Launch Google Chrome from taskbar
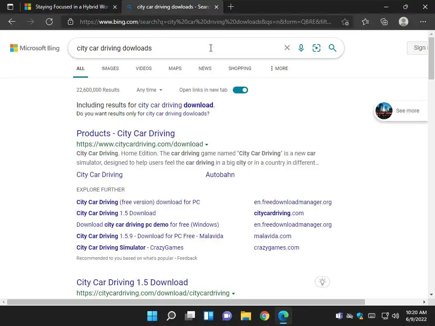Viewport: 435px width, 326px height. 264,316
